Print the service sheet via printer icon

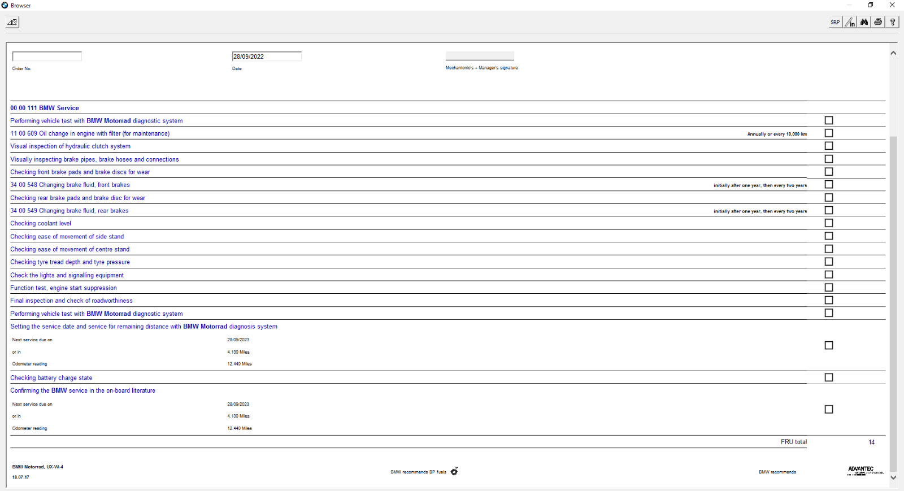coord(878,22)
